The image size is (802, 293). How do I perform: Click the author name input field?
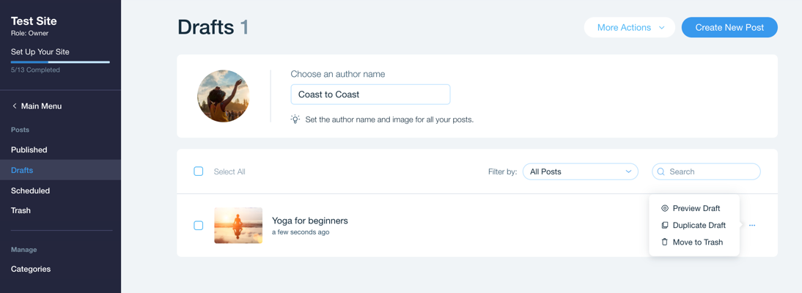coord(370,94)
